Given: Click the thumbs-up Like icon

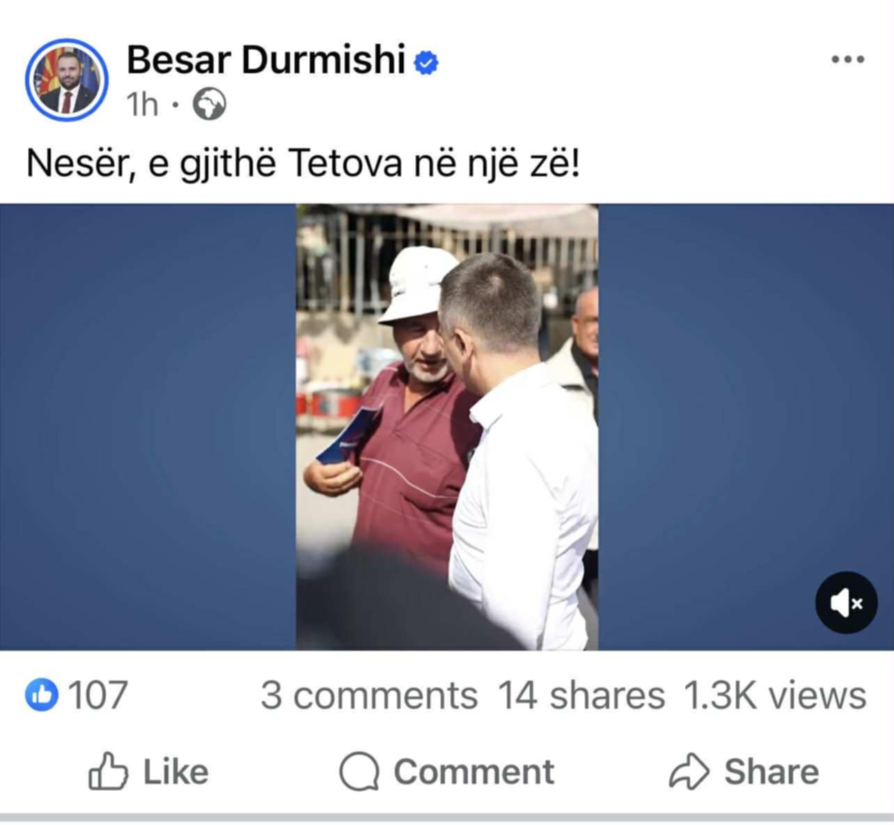Looking at the screenshot, I should (108, 771).
